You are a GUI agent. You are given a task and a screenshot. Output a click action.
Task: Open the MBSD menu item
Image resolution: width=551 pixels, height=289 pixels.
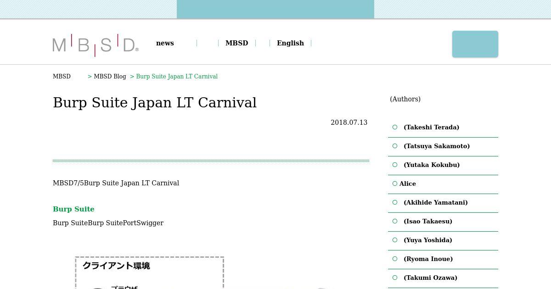coord(236,43)
